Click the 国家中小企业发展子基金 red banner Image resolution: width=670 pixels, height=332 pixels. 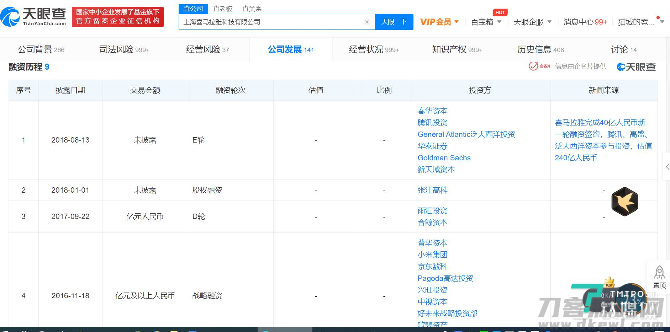(118, 17)
